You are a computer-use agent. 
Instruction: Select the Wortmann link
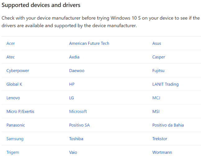pos(162,152)
